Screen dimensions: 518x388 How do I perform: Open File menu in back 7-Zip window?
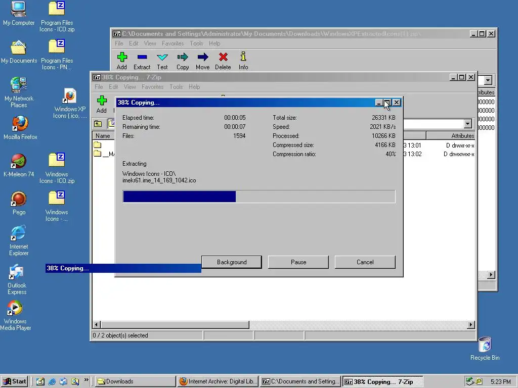(x=119, y=43)
